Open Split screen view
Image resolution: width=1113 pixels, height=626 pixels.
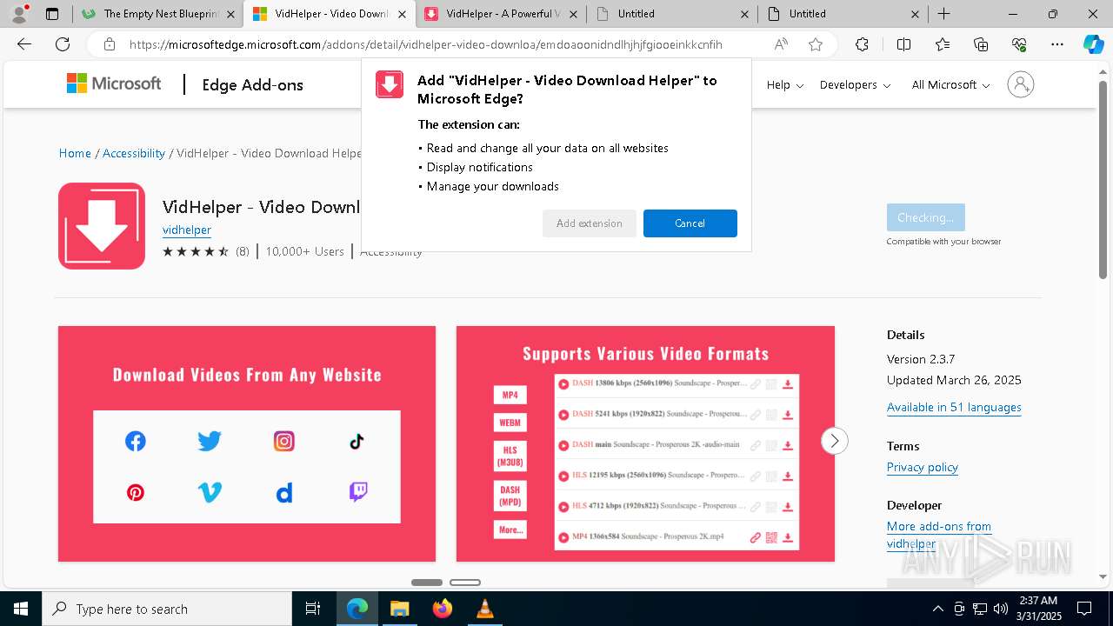click(x=903, y=44)
